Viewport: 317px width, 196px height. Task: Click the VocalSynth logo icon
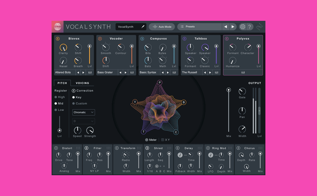point(58,27)
